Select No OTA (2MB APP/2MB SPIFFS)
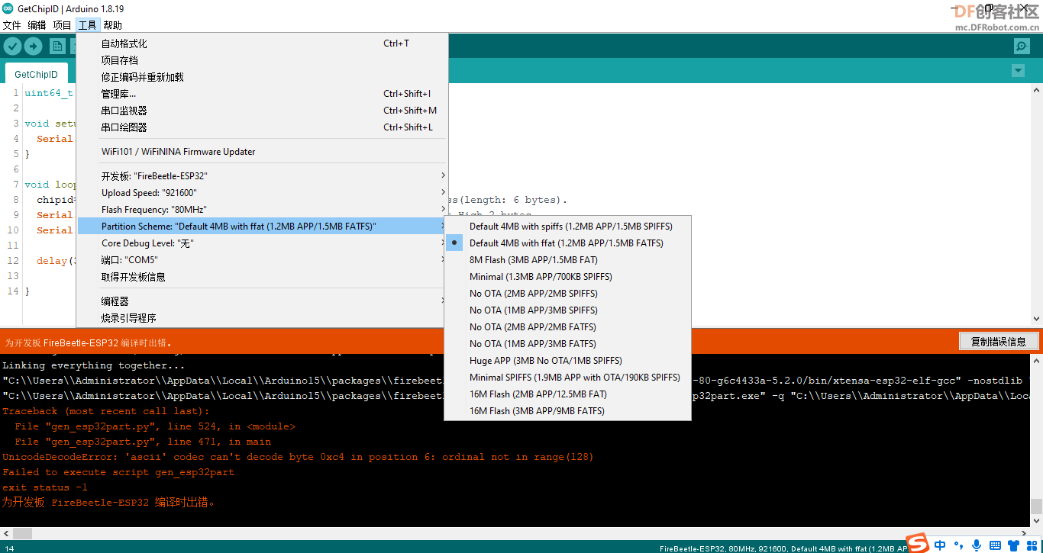Viewport: 1043px width, 553px height. [x=567, y=294]
